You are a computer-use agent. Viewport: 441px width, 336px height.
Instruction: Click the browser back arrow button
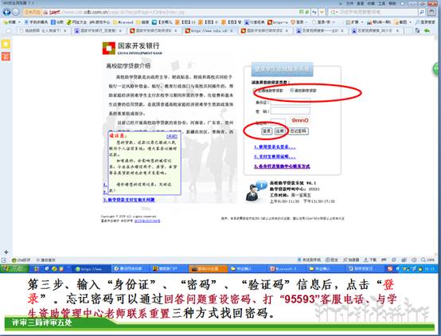click(6, 12)
